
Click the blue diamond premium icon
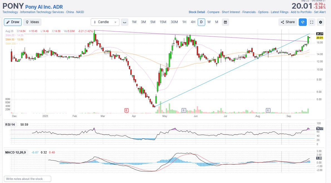tap(303, 22)
